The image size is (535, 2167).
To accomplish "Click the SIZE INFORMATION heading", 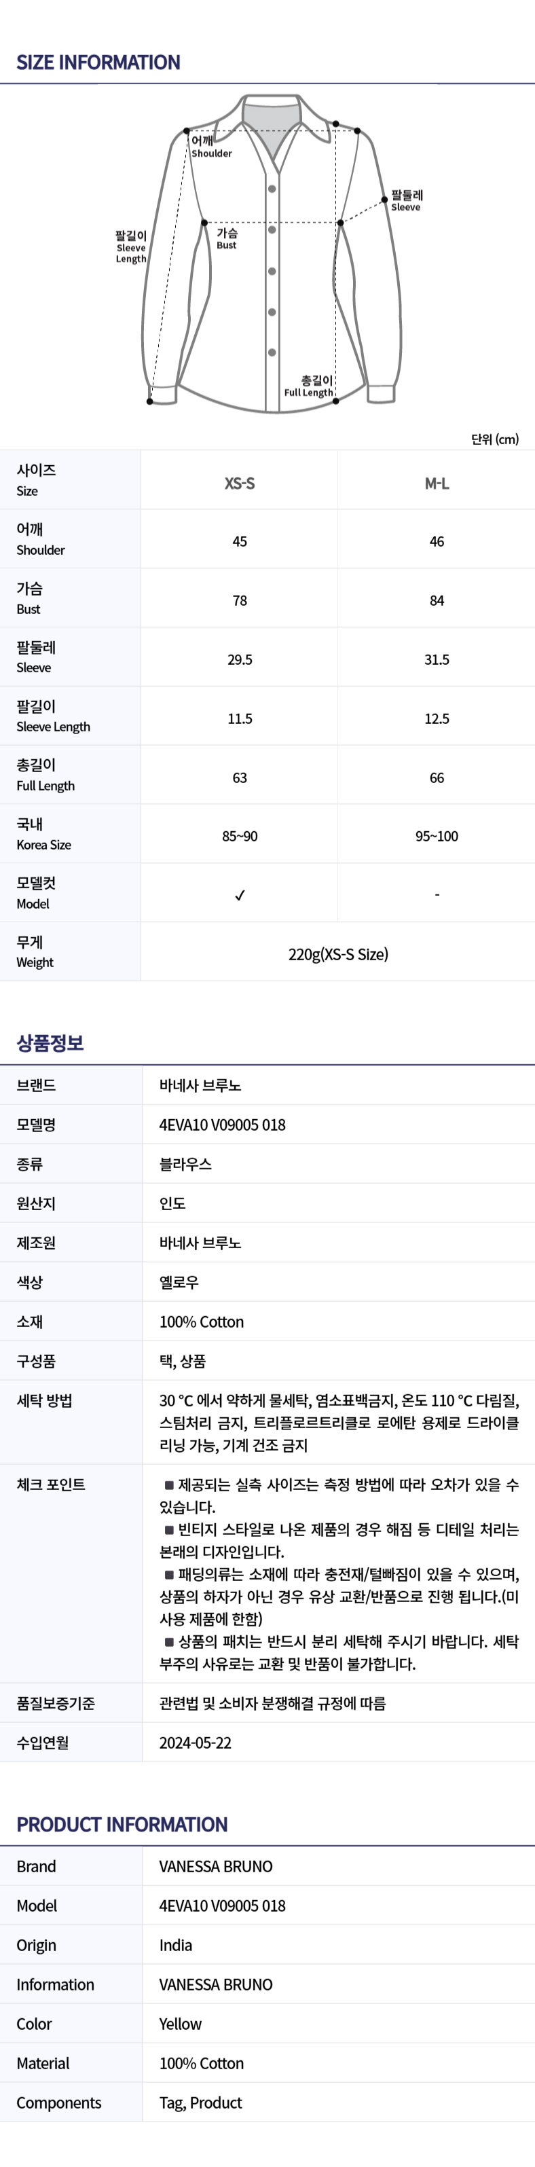I will point(98,62).
